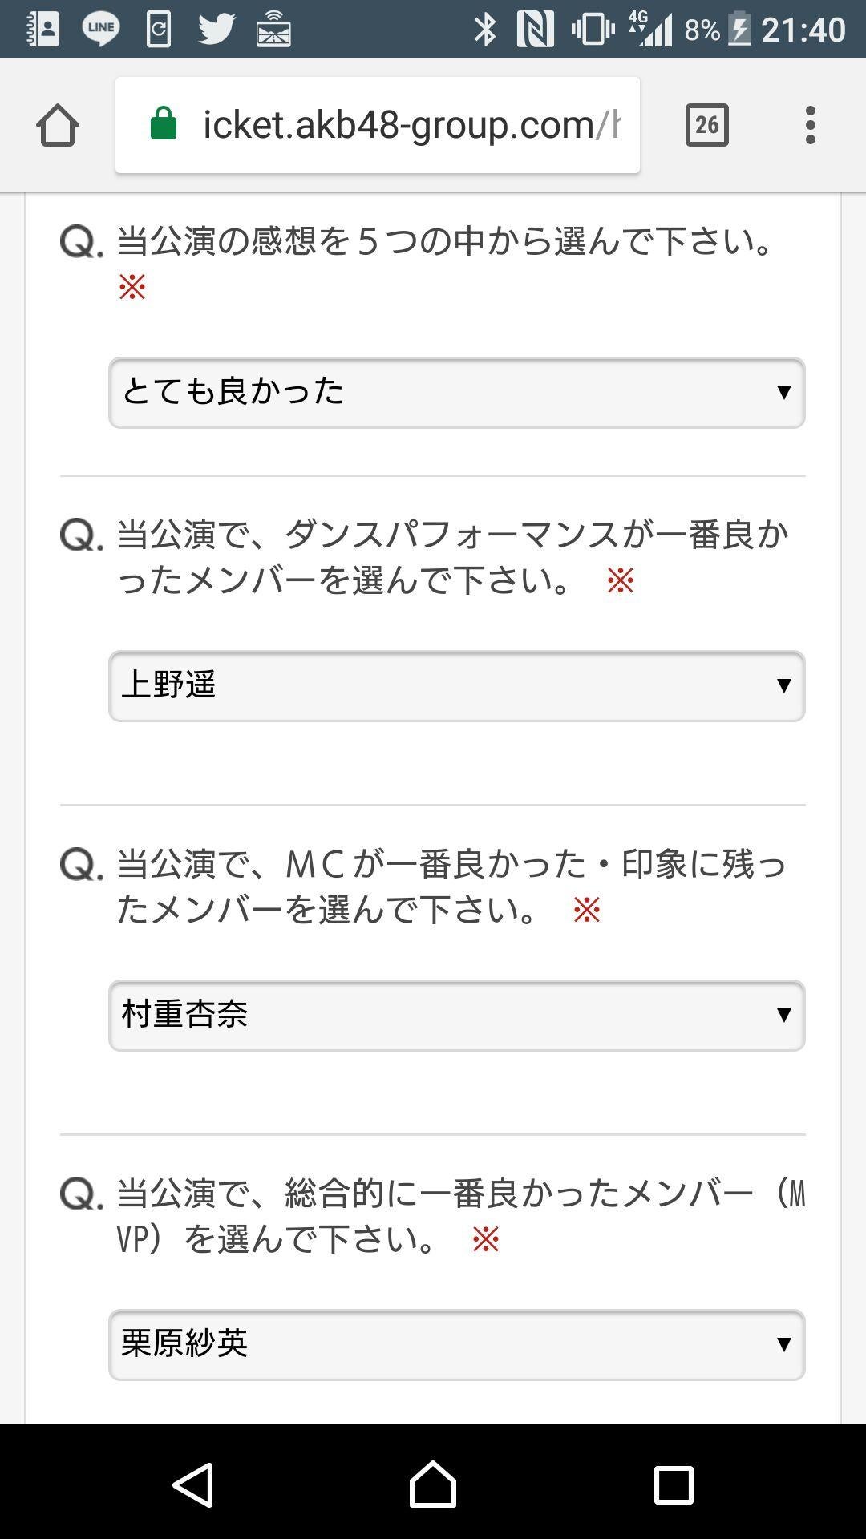Viewport: 866px width, 1539px height.
Task: Open the 村重杏奈 MC member dropdown
Action: pos(456,1016)
